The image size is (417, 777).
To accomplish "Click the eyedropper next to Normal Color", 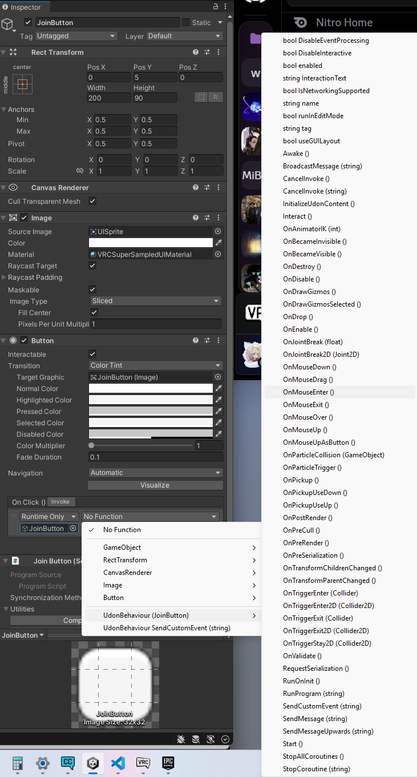I will tap(218, 389).
